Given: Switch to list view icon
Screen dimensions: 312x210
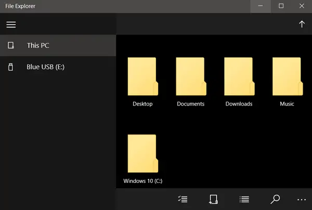Looking at the screenshot, I should 244,199.
